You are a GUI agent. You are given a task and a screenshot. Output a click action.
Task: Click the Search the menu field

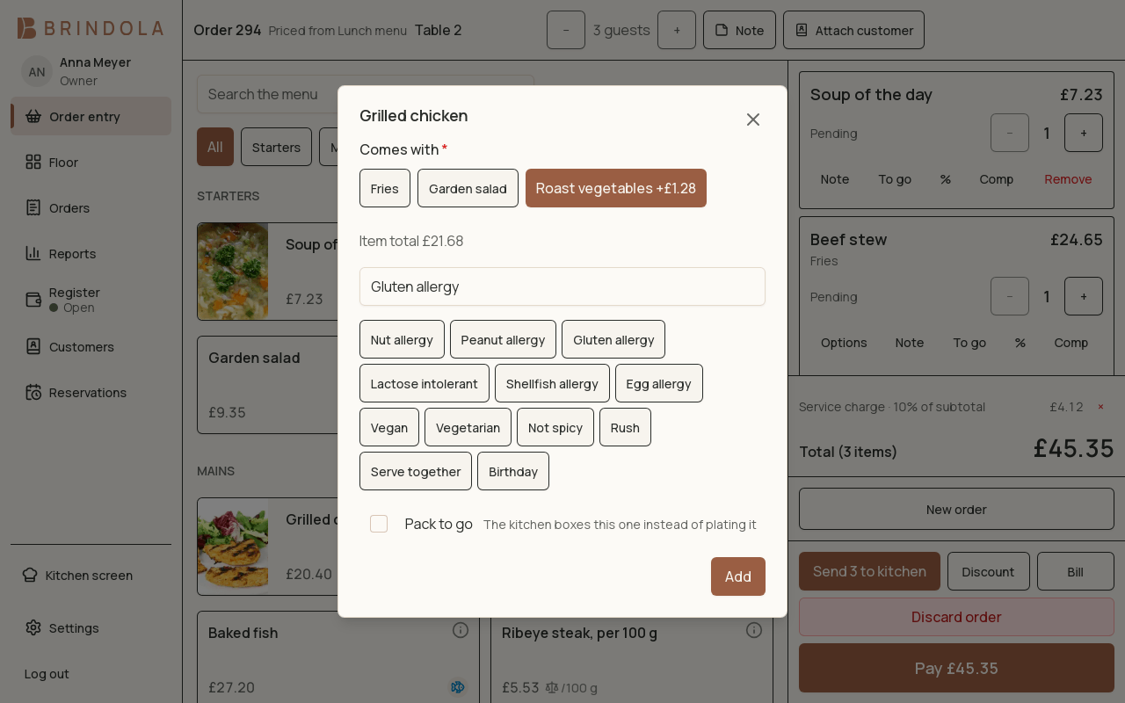366,94
